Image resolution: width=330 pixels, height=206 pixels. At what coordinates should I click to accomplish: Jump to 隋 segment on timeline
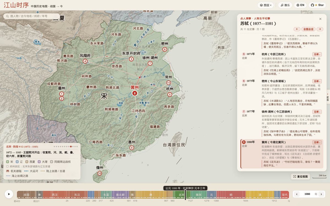pos(132,195)
